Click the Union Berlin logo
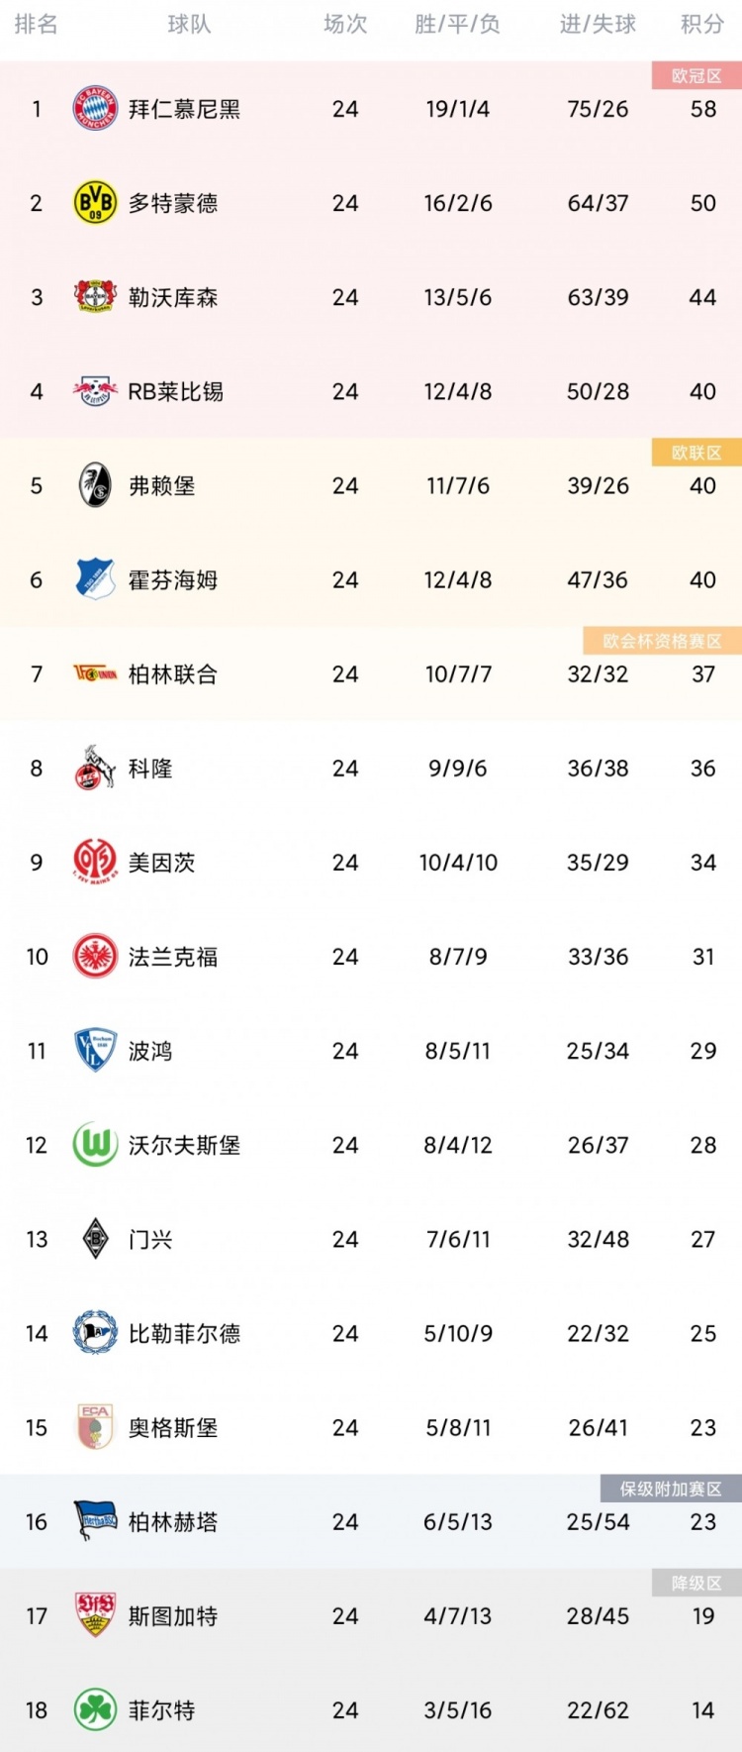Viewport: 742px width, 1752px height. tap(95, 673)
